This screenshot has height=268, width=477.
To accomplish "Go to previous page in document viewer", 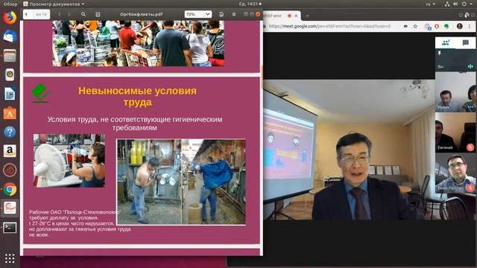I will [x=60, y=14].
